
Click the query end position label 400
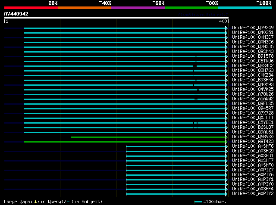(223, 21)
